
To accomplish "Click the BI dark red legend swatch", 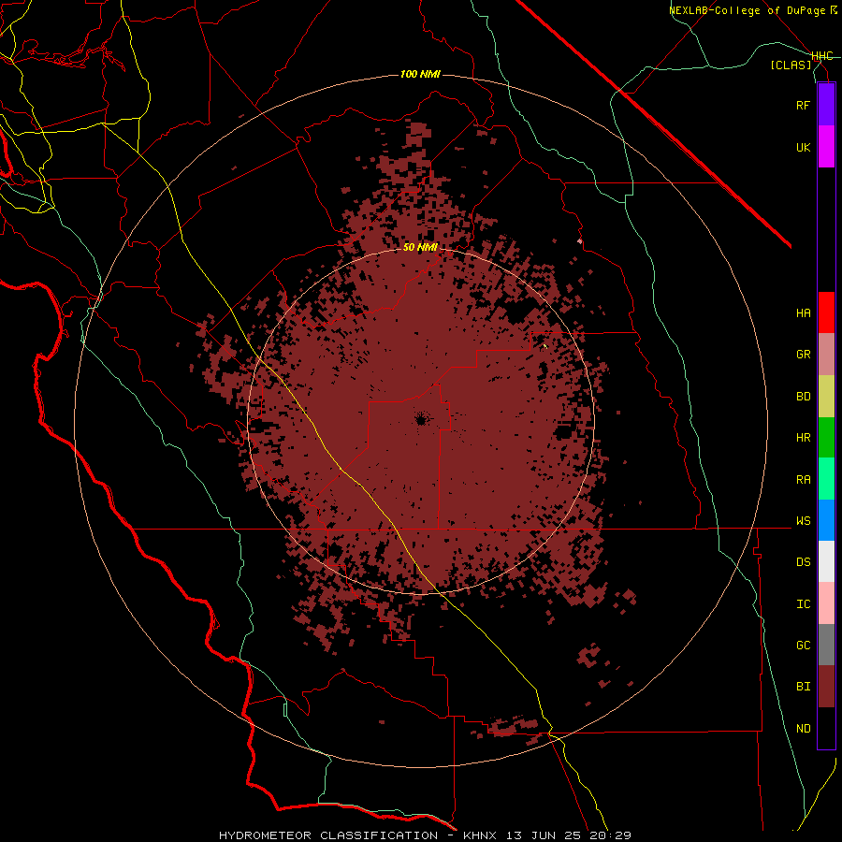I will coord(826,687).
